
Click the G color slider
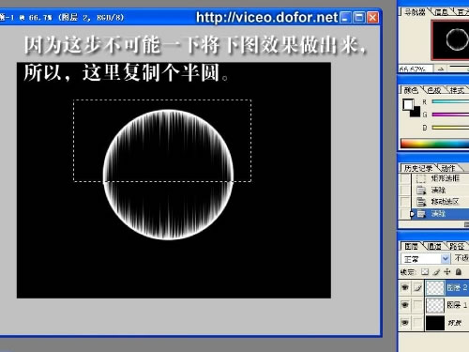[x=450, y=115]
